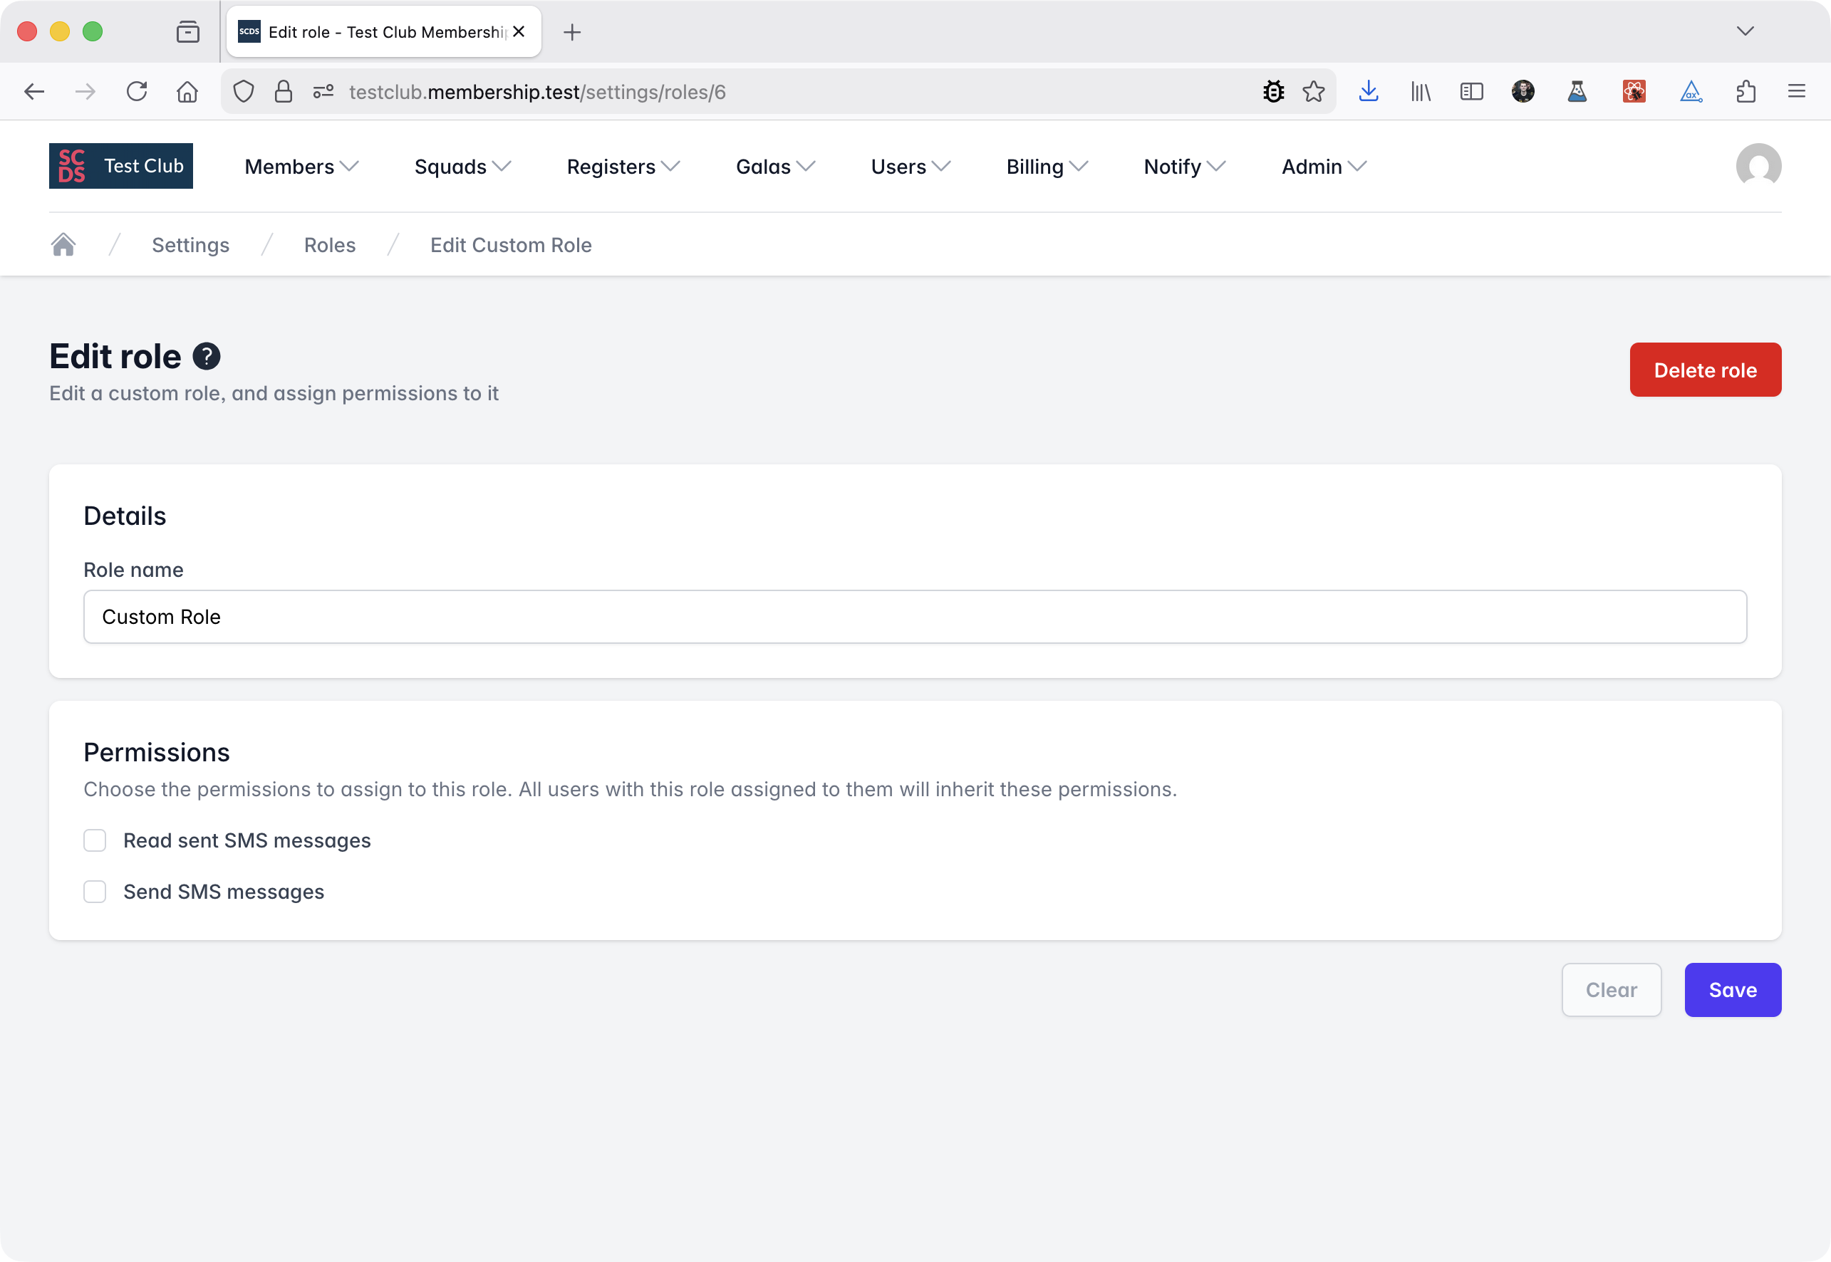
Task: Enable Read sent SMS messages permission
Action: point(95,840)
